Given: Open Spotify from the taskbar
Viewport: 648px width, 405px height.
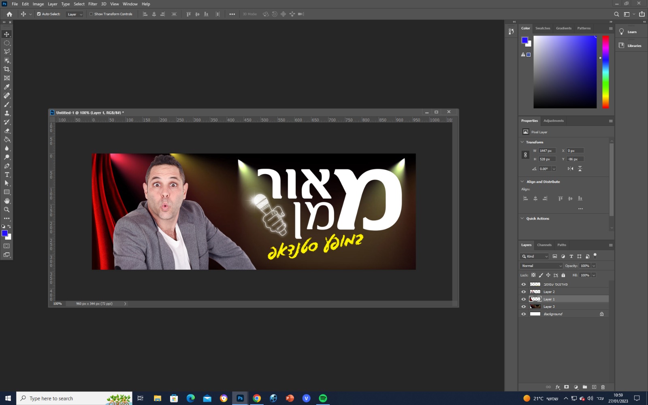Looking at the screenshot, I should click(x=323, y=399).
